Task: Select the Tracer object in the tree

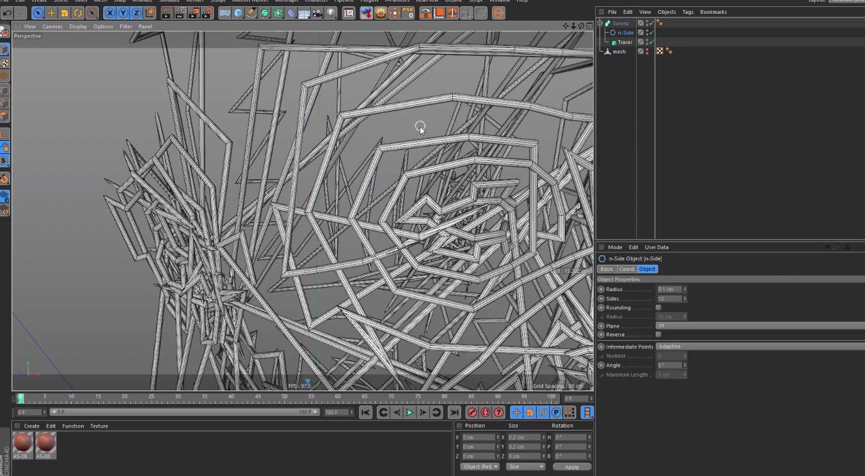Action: (x=625, y=42)
